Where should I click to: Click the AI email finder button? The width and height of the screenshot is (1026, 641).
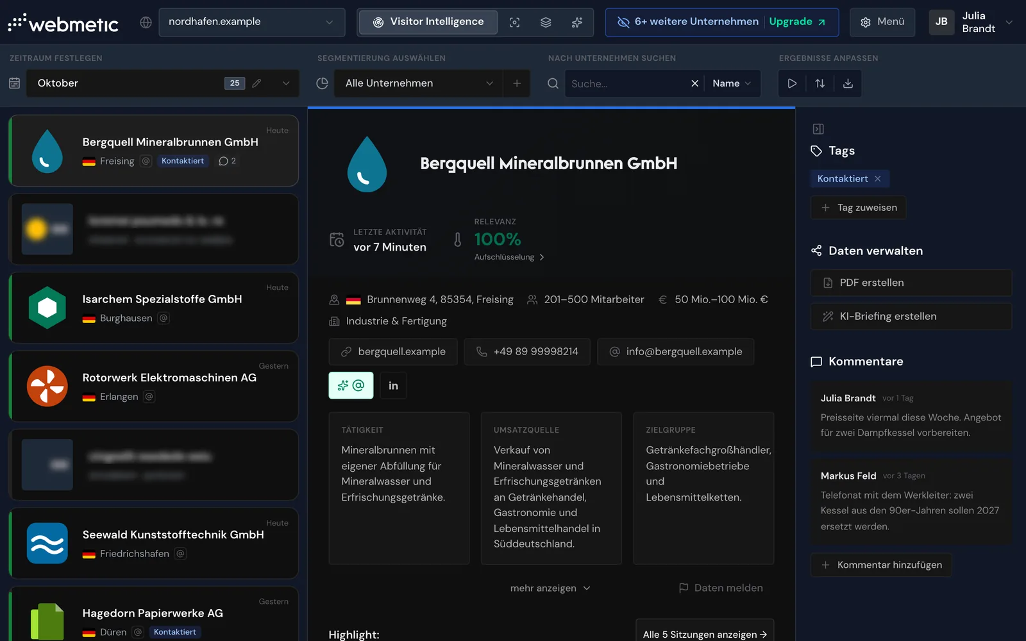coord(351,385)
